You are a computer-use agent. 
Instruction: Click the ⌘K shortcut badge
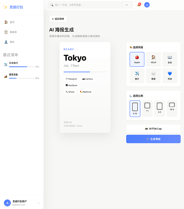point(127,5)
